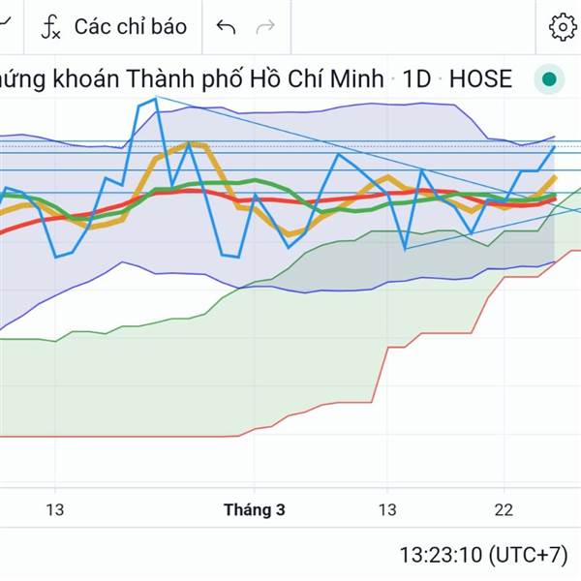
Task: Click the 22 date label on time axis
Action: coord(504,509)
